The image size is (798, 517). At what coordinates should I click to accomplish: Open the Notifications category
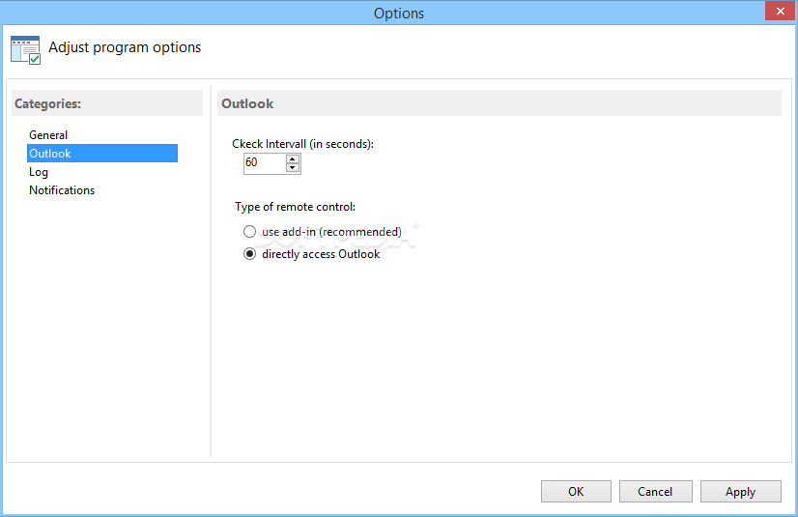(62, 190)
